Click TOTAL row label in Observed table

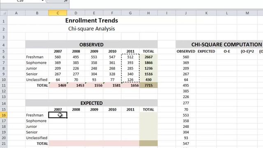(42, 85)
